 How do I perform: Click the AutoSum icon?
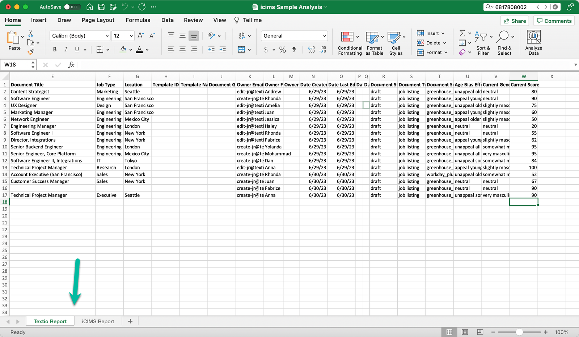pyautogui.click(x=462, y=33)
